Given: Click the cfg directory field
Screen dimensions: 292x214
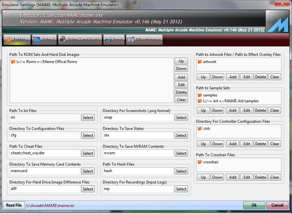Looking at the screenshot, I should click(45, 135).
